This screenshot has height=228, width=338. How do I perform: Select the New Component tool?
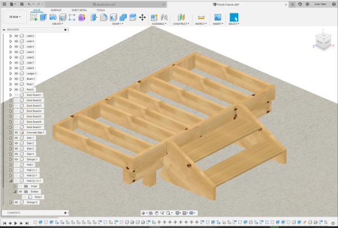pyautogui.click(x=154, y=17)
